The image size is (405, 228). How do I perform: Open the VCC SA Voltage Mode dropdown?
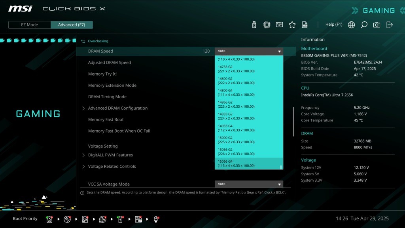point(249,184)
